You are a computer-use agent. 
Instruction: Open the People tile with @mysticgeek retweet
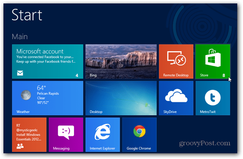coord(29,135)
